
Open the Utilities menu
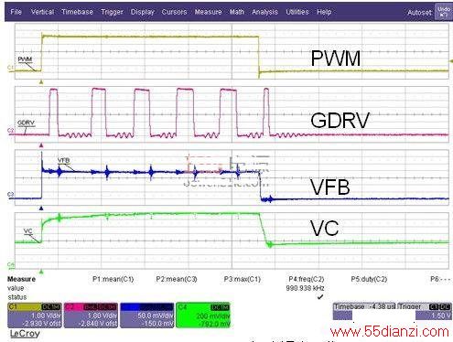point(297,12)
